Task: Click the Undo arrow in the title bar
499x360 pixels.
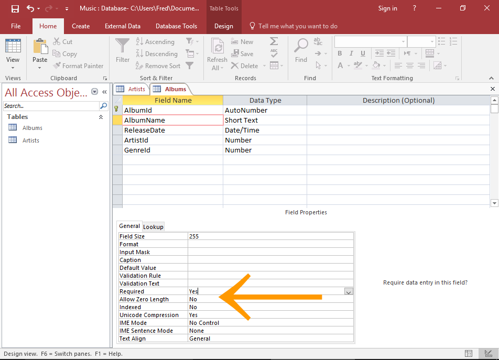Action: pyautogui.click(x=30, y=8)
